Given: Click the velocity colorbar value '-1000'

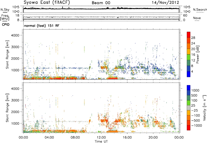Looking at the screenshot, I should click(x=196, y=125).
